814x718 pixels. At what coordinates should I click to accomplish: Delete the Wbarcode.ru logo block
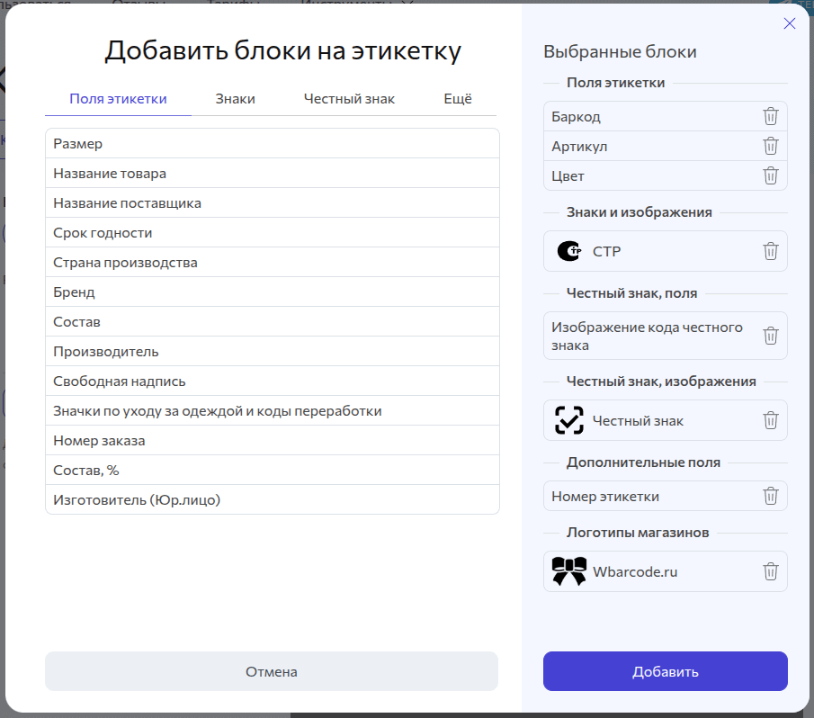coord(770,571)
